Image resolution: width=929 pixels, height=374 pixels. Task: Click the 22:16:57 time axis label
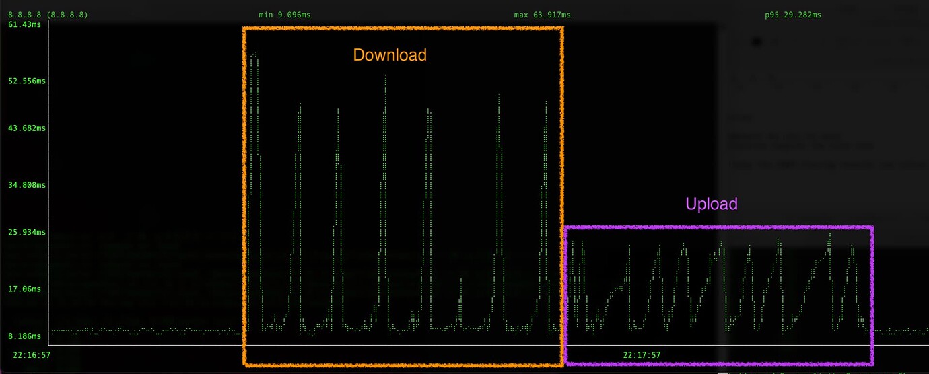click(32, 354)
